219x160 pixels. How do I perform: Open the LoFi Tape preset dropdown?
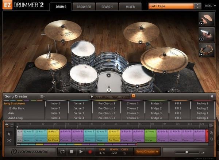197,6
